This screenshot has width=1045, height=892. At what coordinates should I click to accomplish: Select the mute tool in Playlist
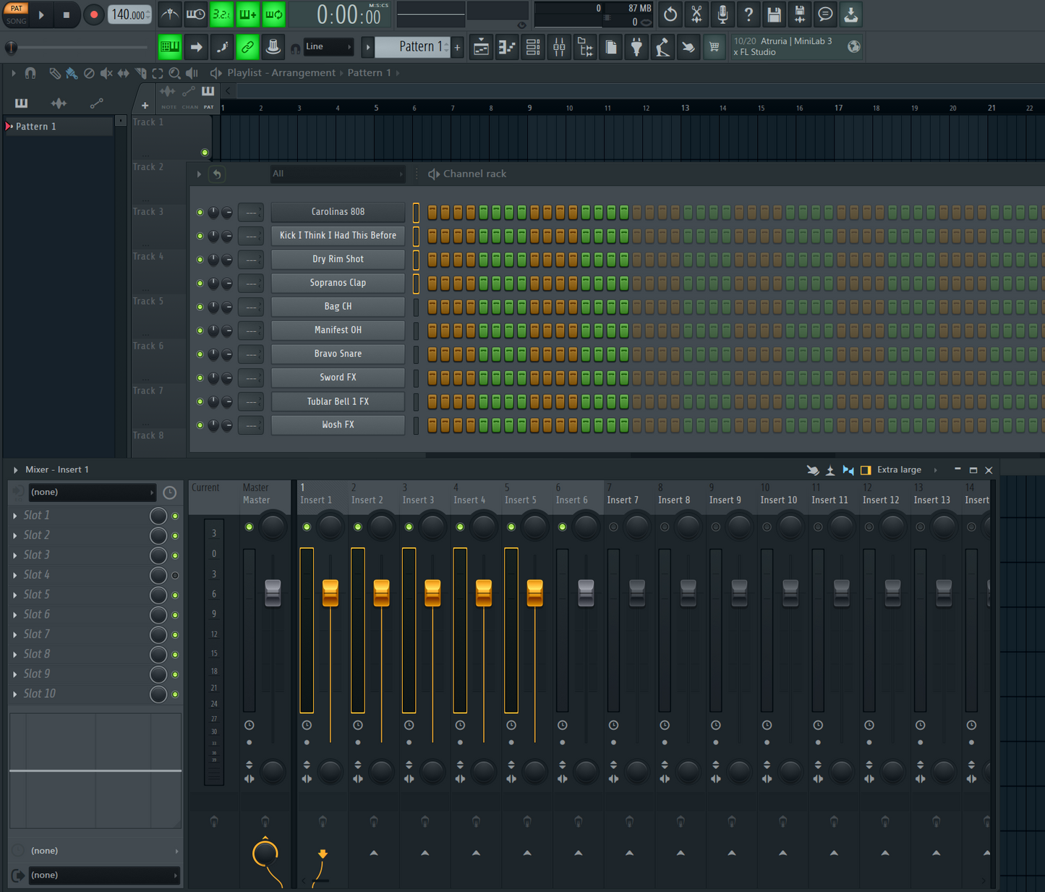point(106,73)
